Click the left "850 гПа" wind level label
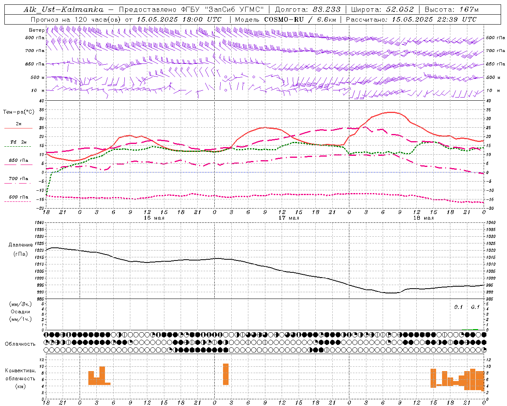 [35, 64]
